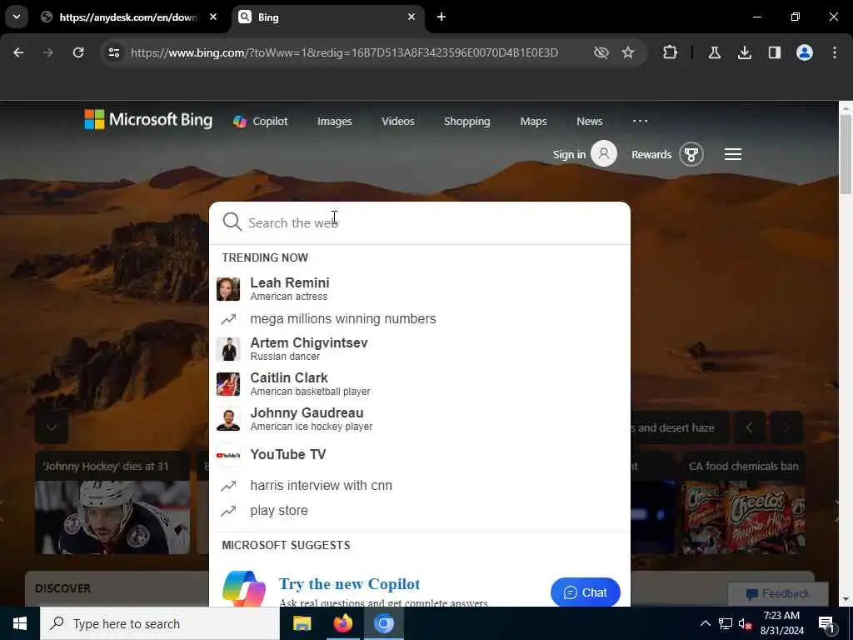Close the Bing tab
The height and width of the screenshot is (640, 853).
pyautogui.click(x=412, y=17)
